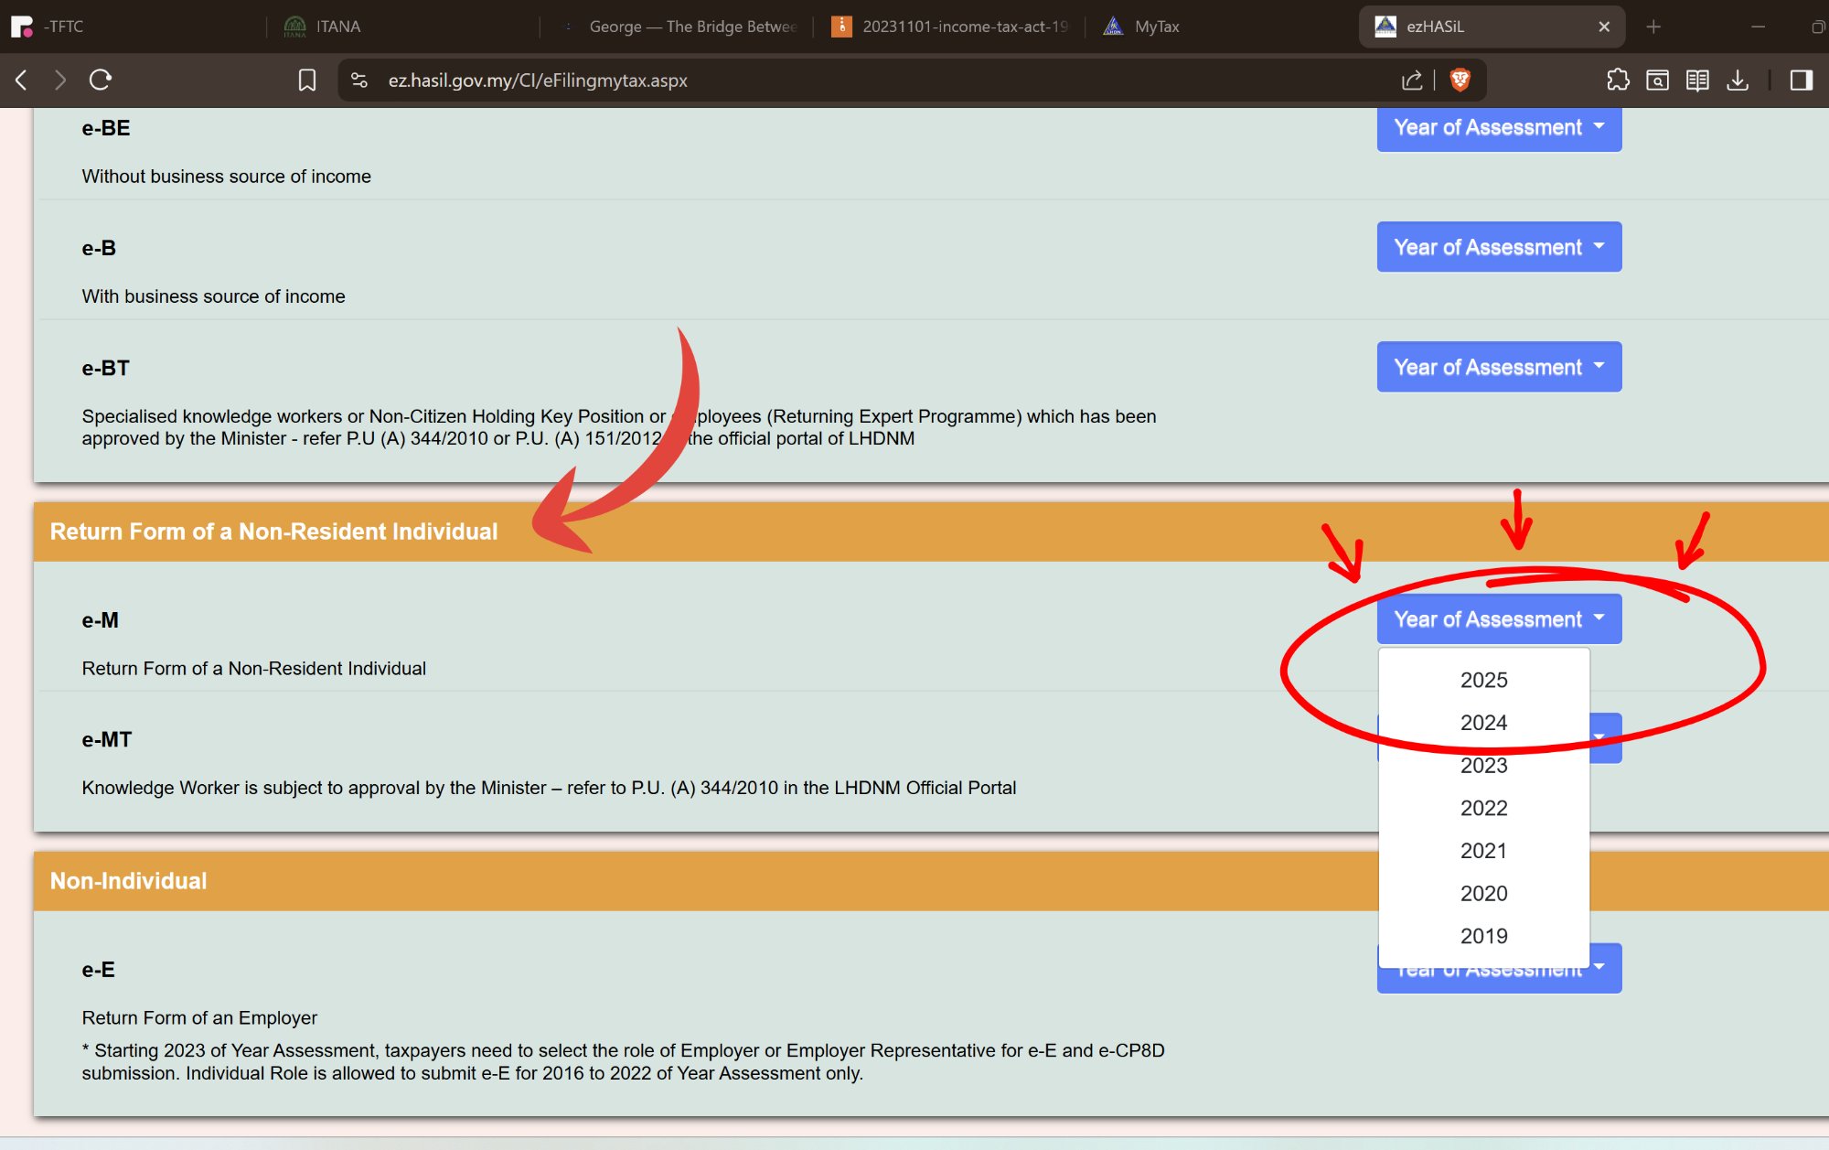Toggle the browser sidebar panel icon
The width and height of the screenshot is (1829, 1150).
point(1801,81)
